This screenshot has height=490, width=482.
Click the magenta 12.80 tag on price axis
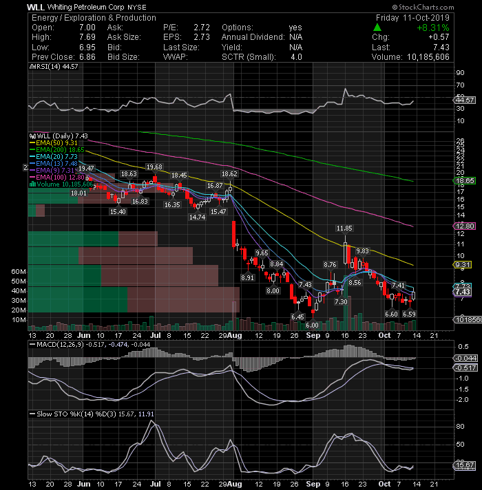pyautogui.click(x=465, y=226)
